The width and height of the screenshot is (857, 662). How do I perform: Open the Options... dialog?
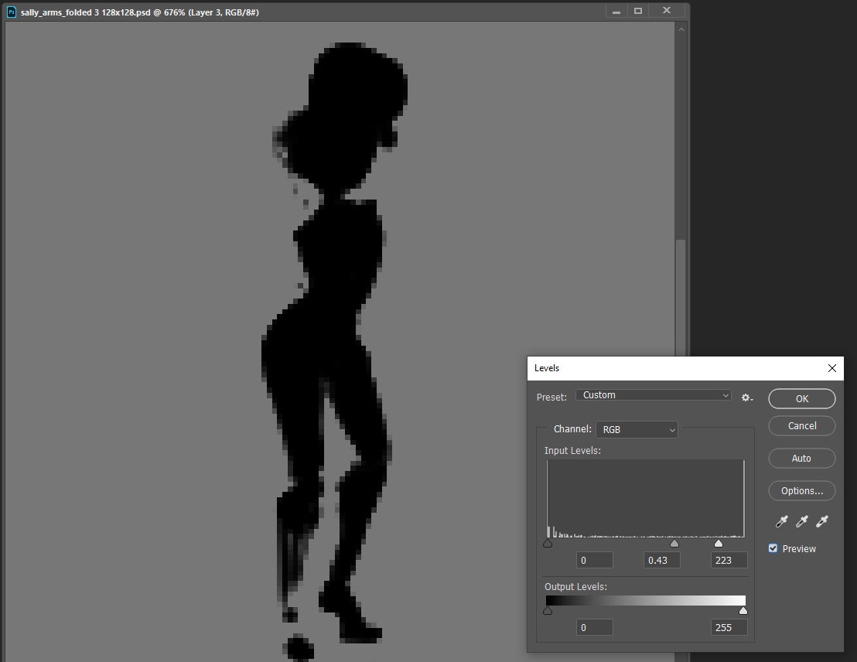[x=802, y=490]
